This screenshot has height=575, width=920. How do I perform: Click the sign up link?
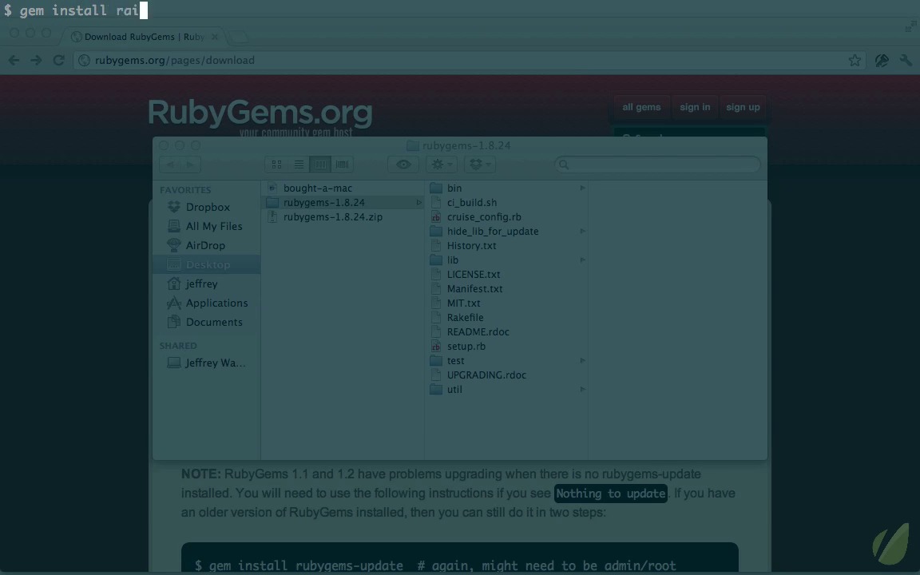743,107
